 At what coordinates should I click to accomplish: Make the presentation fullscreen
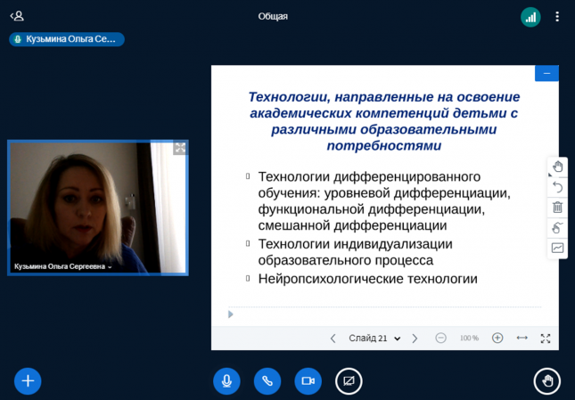546,339
